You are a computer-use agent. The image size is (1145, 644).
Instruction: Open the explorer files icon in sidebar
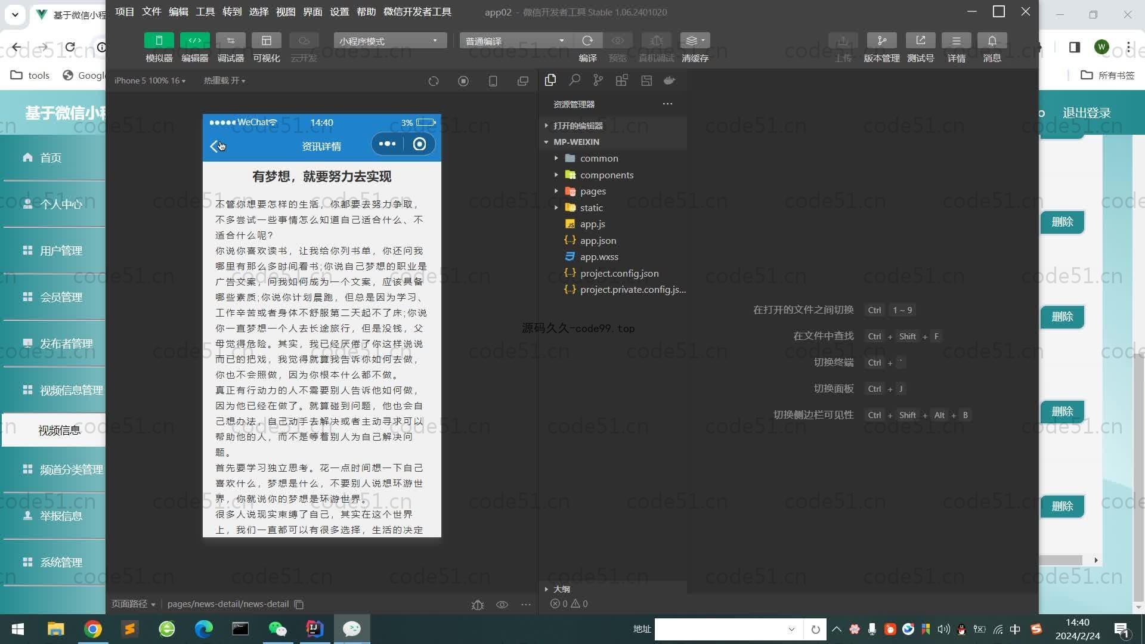(x=550, y=80)
